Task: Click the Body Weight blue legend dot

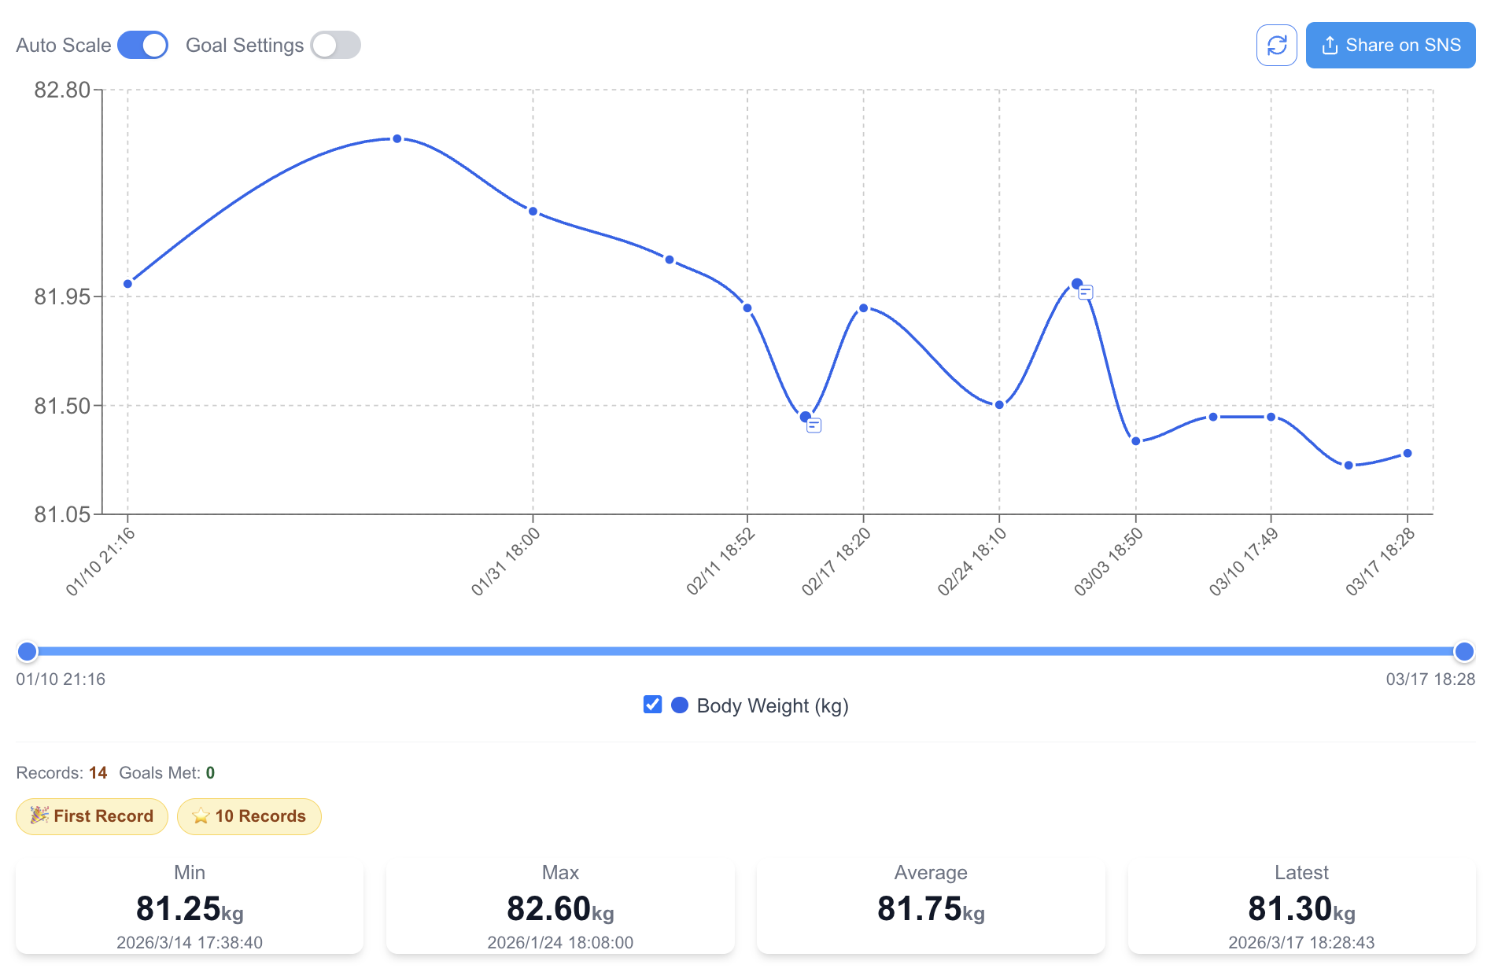Action: tap(680, 705)
